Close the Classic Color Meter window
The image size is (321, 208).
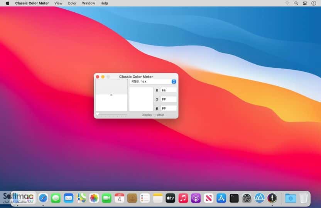coord(98,77)
